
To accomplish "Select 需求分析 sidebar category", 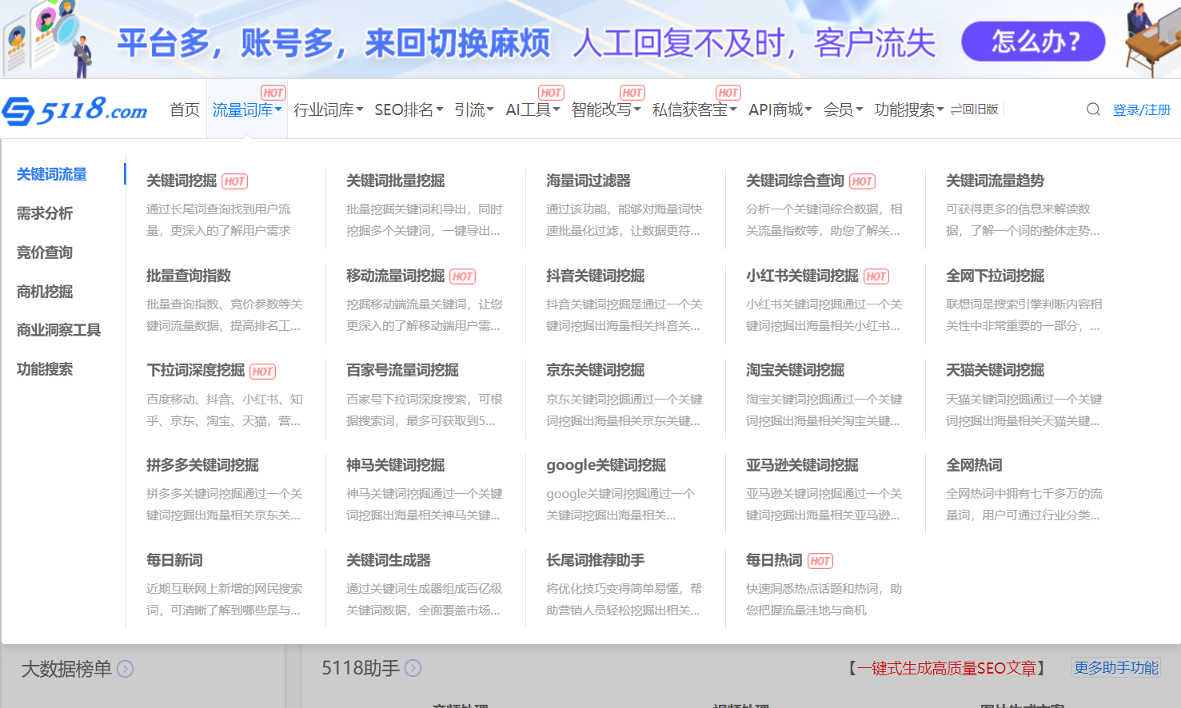I will (x=45, y=213).
